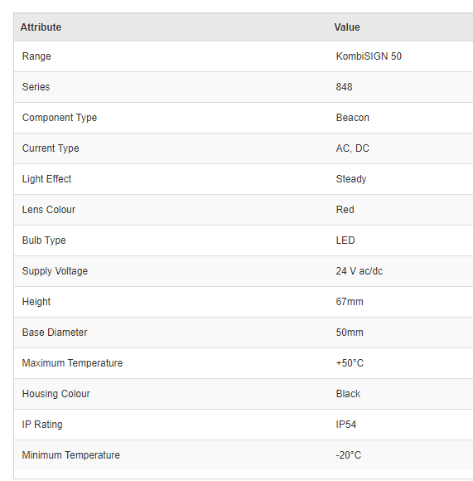This screenshot has width=473, height=481.
Task: Click the 67mm height value
Action: pos(350,302)
